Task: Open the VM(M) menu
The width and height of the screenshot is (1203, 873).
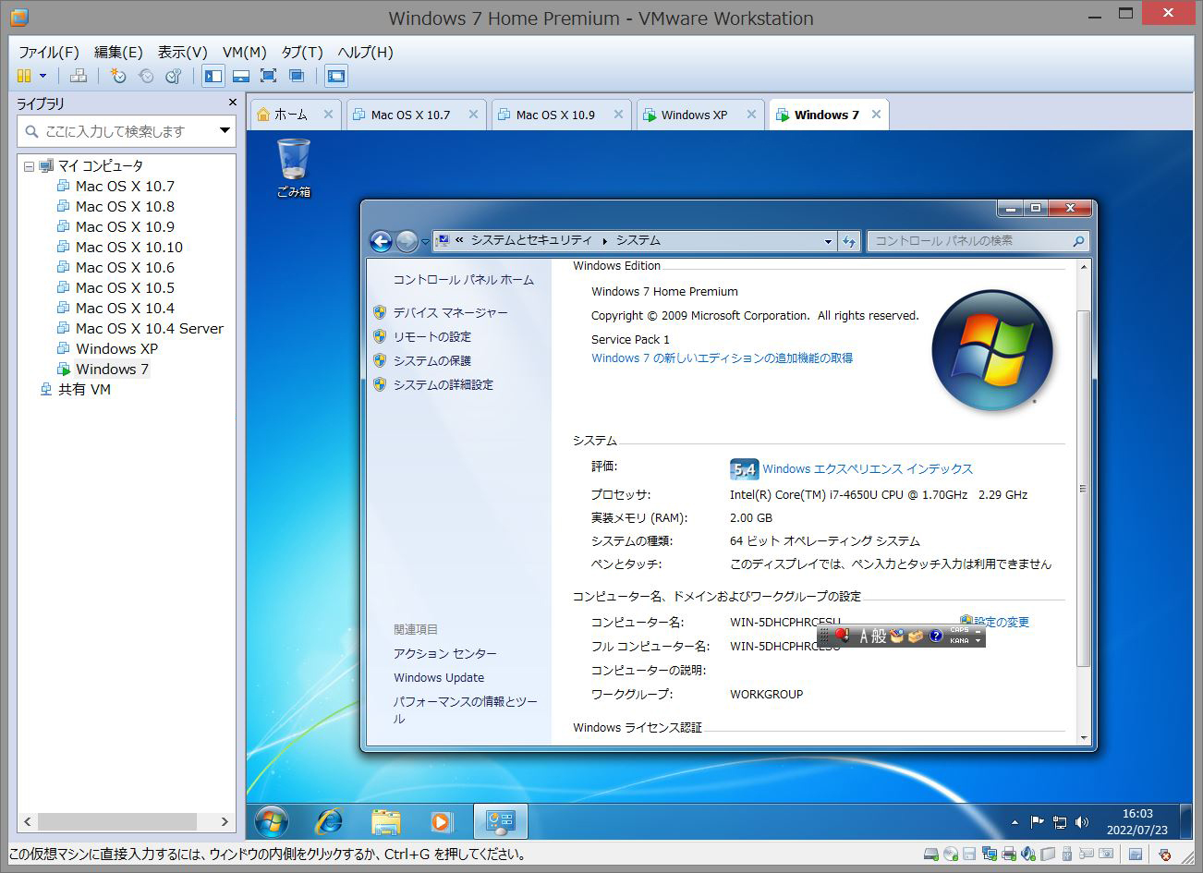Action: click(x=244, y=52)
